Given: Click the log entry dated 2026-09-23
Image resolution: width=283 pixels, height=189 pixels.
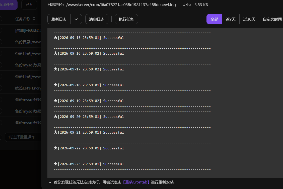Looking at the screenshot, I should (89, 164).
